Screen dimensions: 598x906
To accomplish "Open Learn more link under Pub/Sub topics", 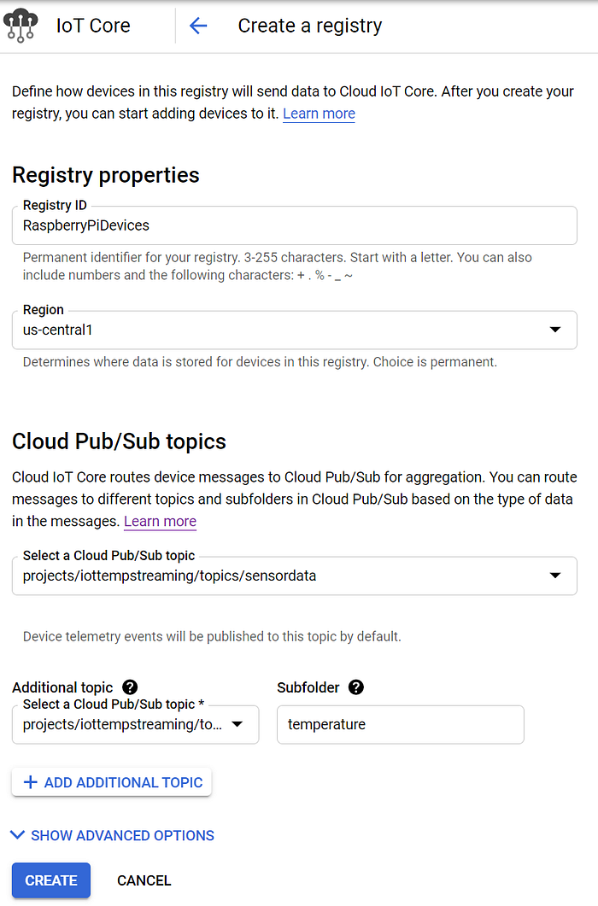I will point(161,521).
